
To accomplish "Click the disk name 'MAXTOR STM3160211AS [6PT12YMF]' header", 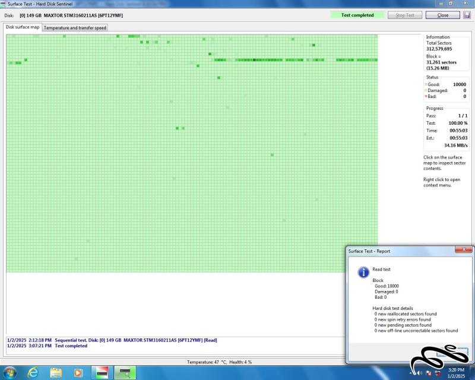I will [83, 15].
